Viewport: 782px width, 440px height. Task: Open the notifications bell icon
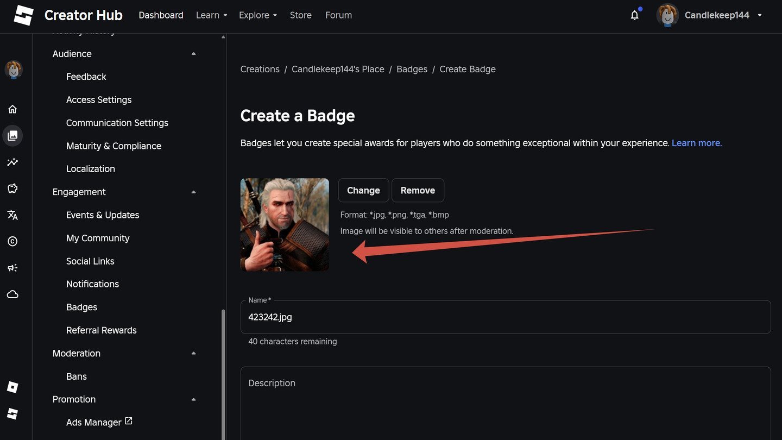634,15
